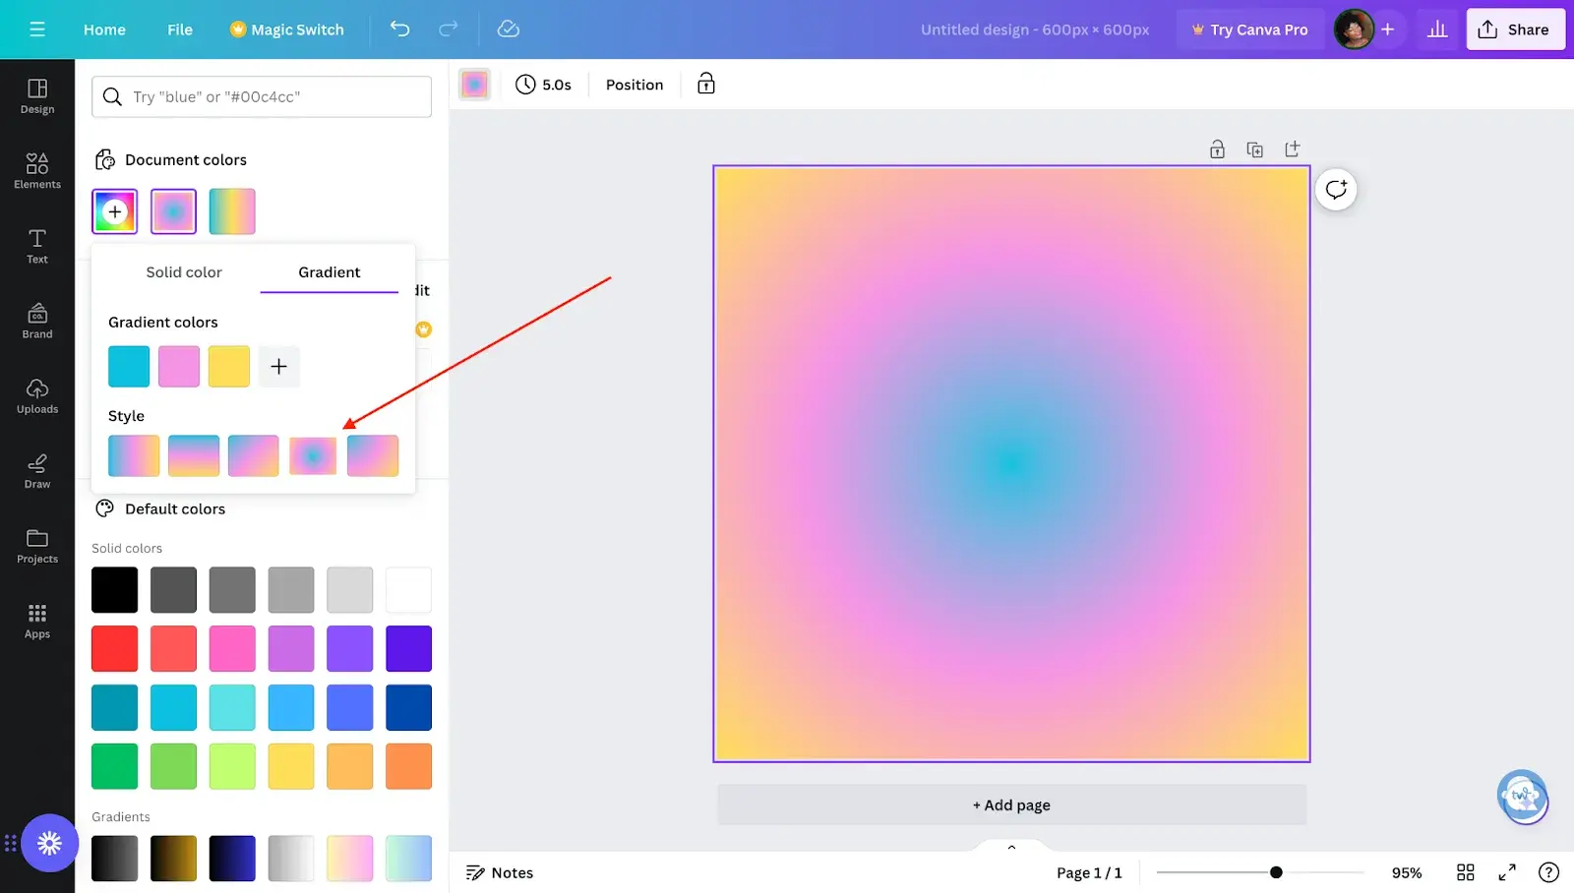Screen dimensions: 1574x893
Task: Click Try Canva Pro button
Action: click(1249, 30)
